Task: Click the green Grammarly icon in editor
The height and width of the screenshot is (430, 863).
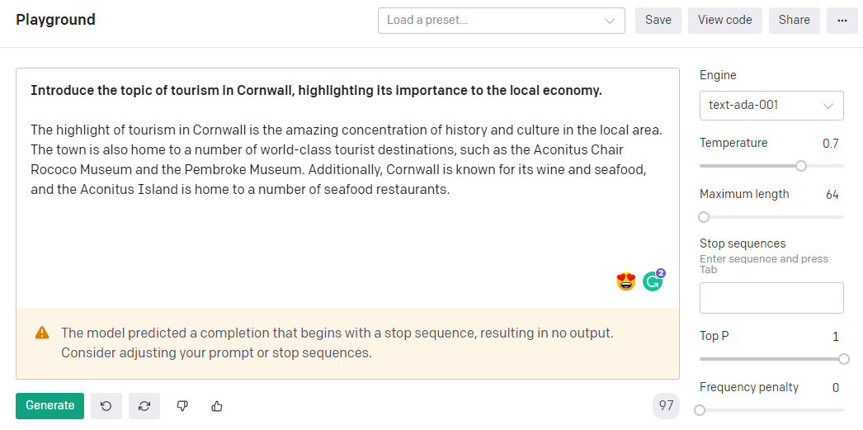Action: [653, 281]
